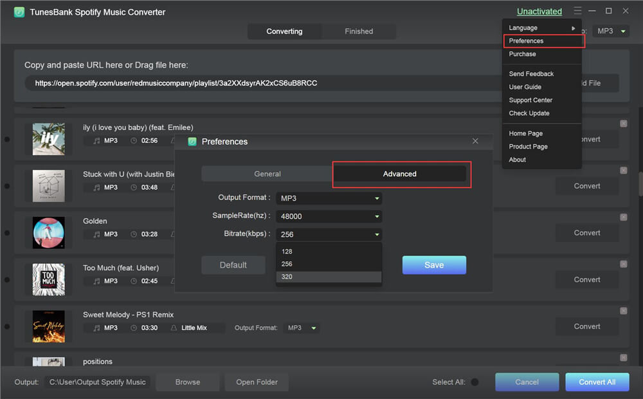Click the Browse button

click(188, 382)
